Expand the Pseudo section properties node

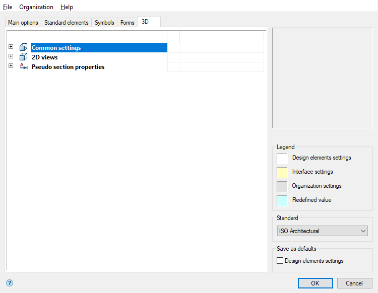click(x=11, y=66)
